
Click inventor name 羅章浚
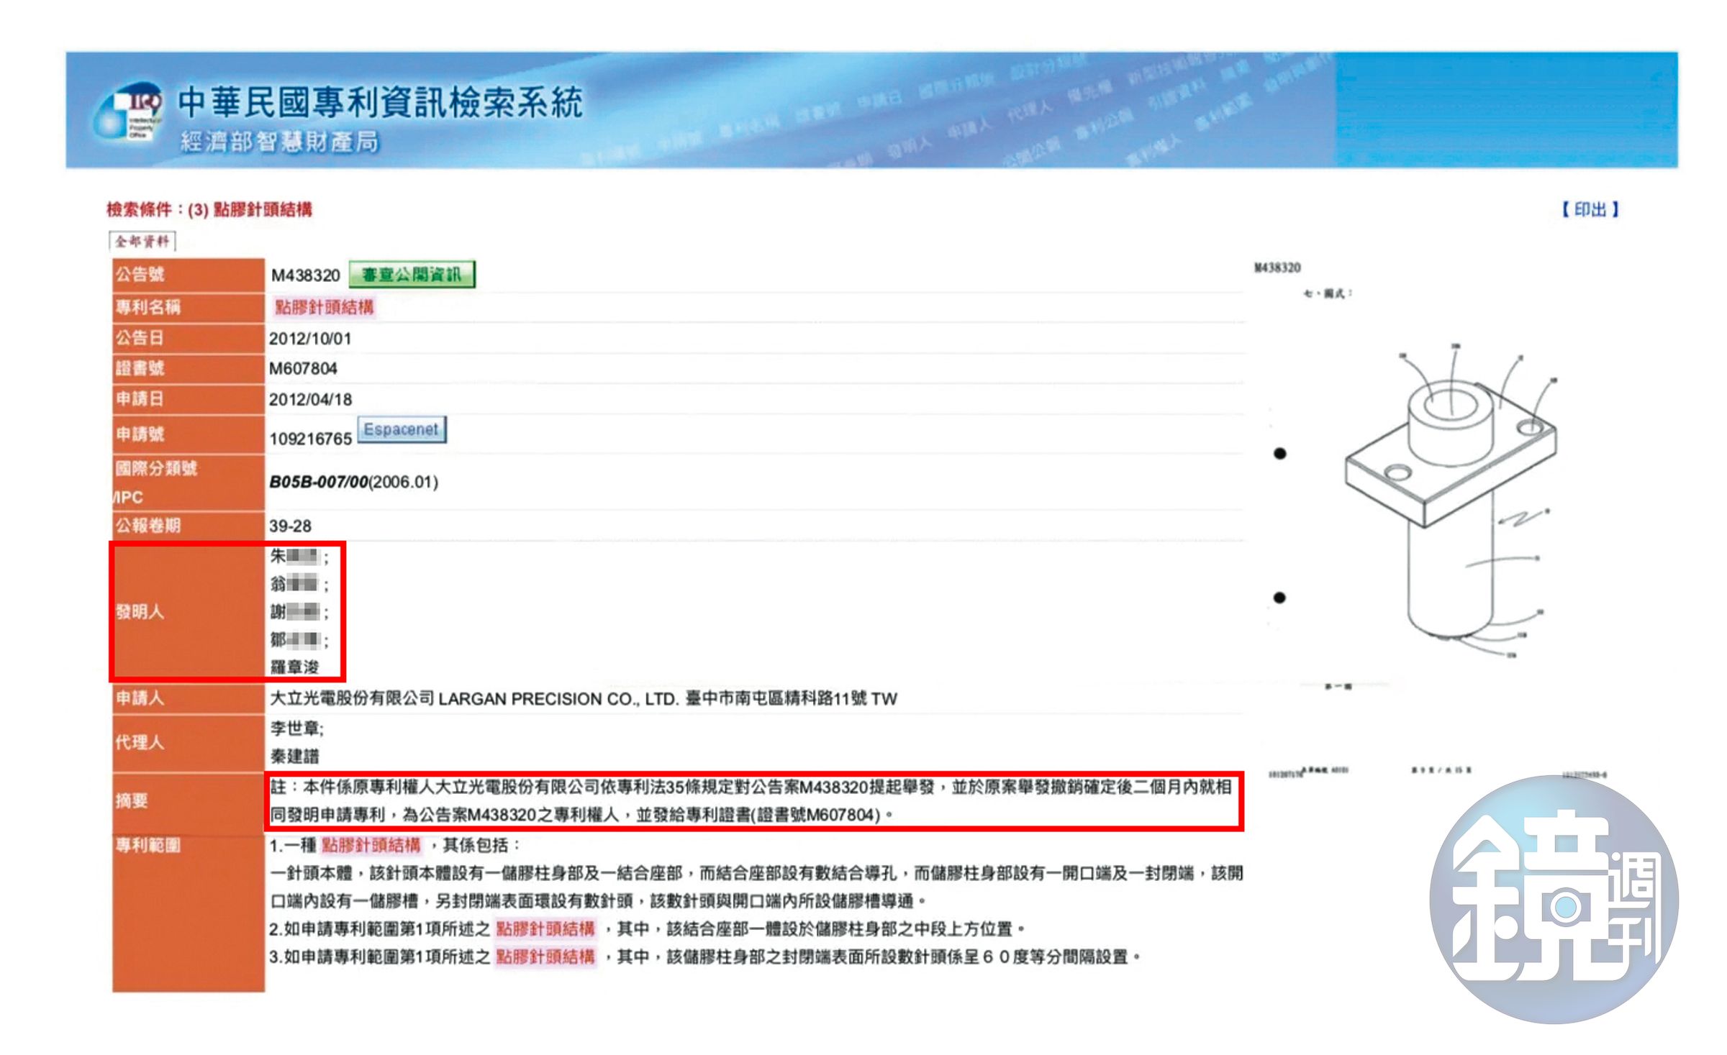(x=295, y=667)
